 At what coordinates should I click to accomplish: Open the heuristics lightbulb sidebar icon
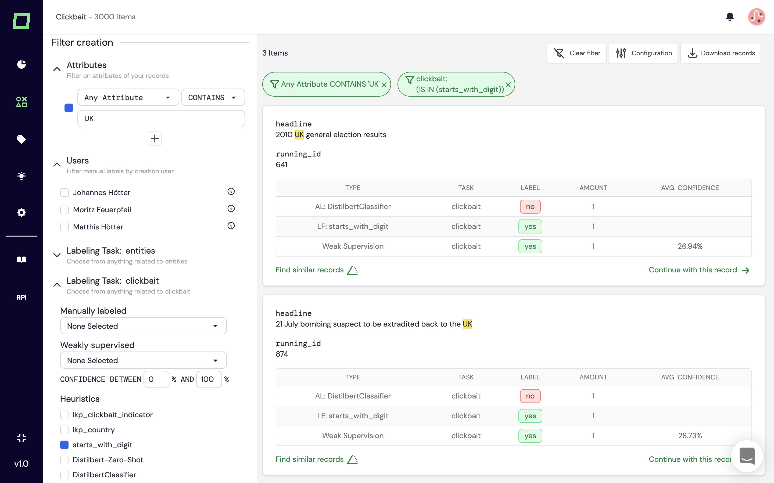[21, 176]
